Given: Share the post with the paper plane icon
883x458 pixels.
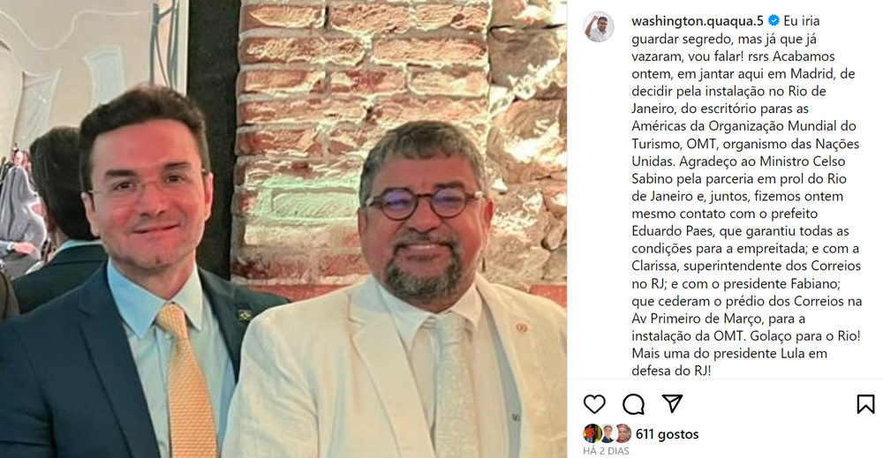Looking at the screenshot, I should click(x=672, y=403).
